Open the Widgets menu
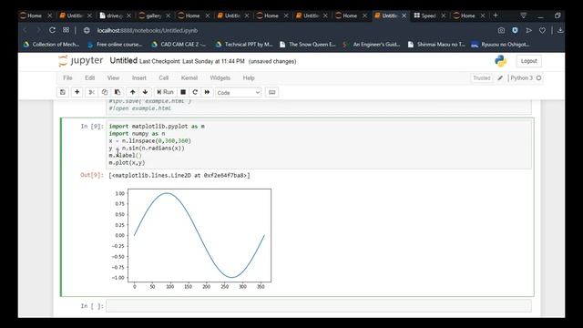583x328 pixels. (220, 78)
